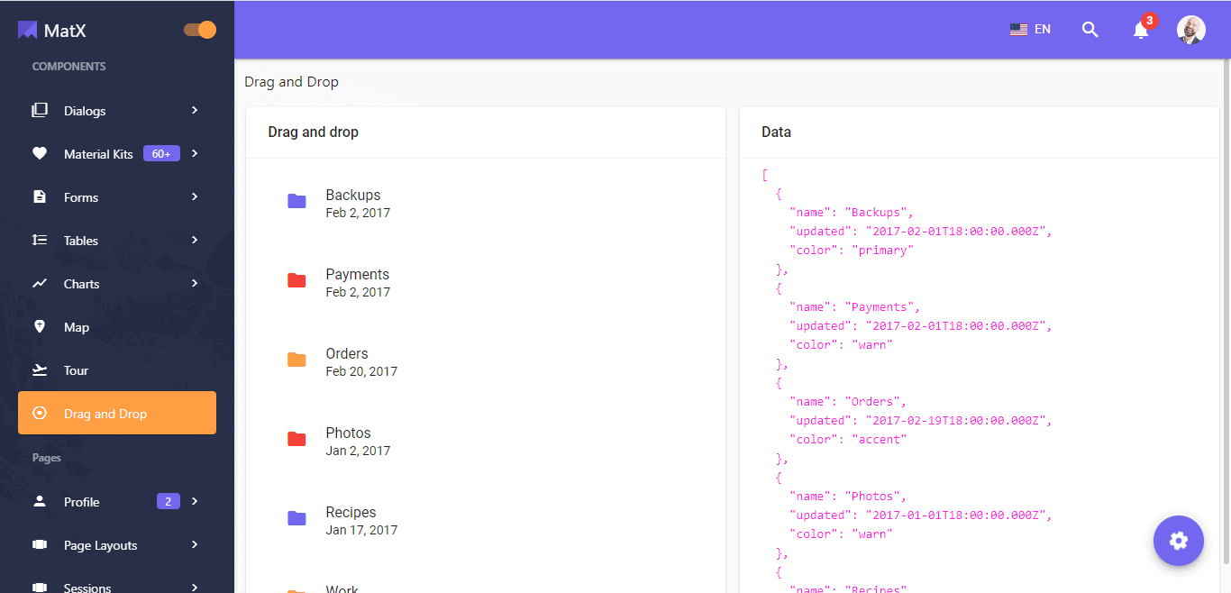Screen dimensions: 1231x593
Task: Click the user avatar picture
Action: [x=1190, y=30]
